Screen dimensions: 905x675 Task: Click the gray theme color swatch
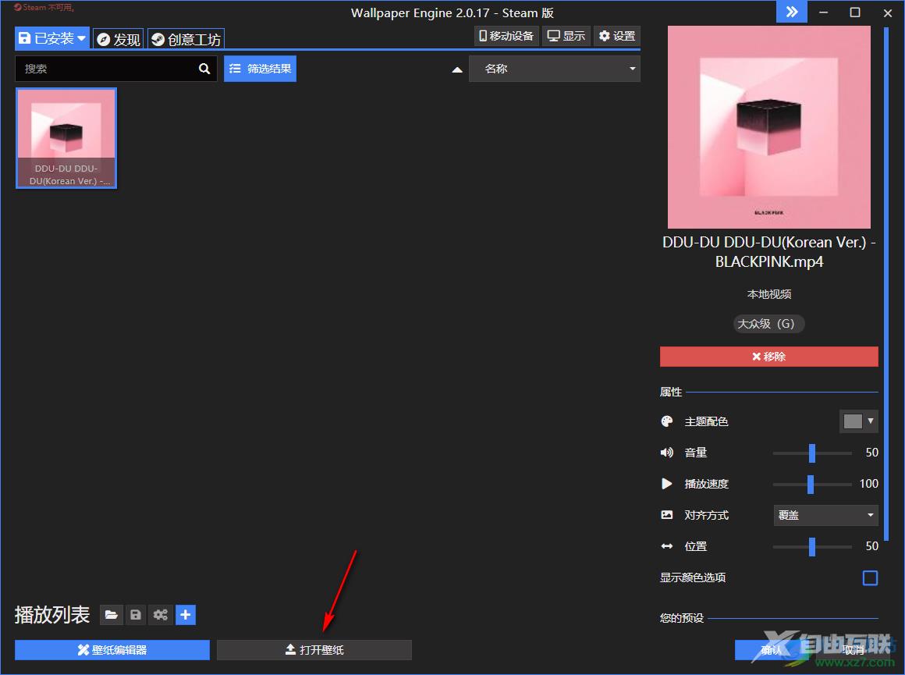(853, 421)
